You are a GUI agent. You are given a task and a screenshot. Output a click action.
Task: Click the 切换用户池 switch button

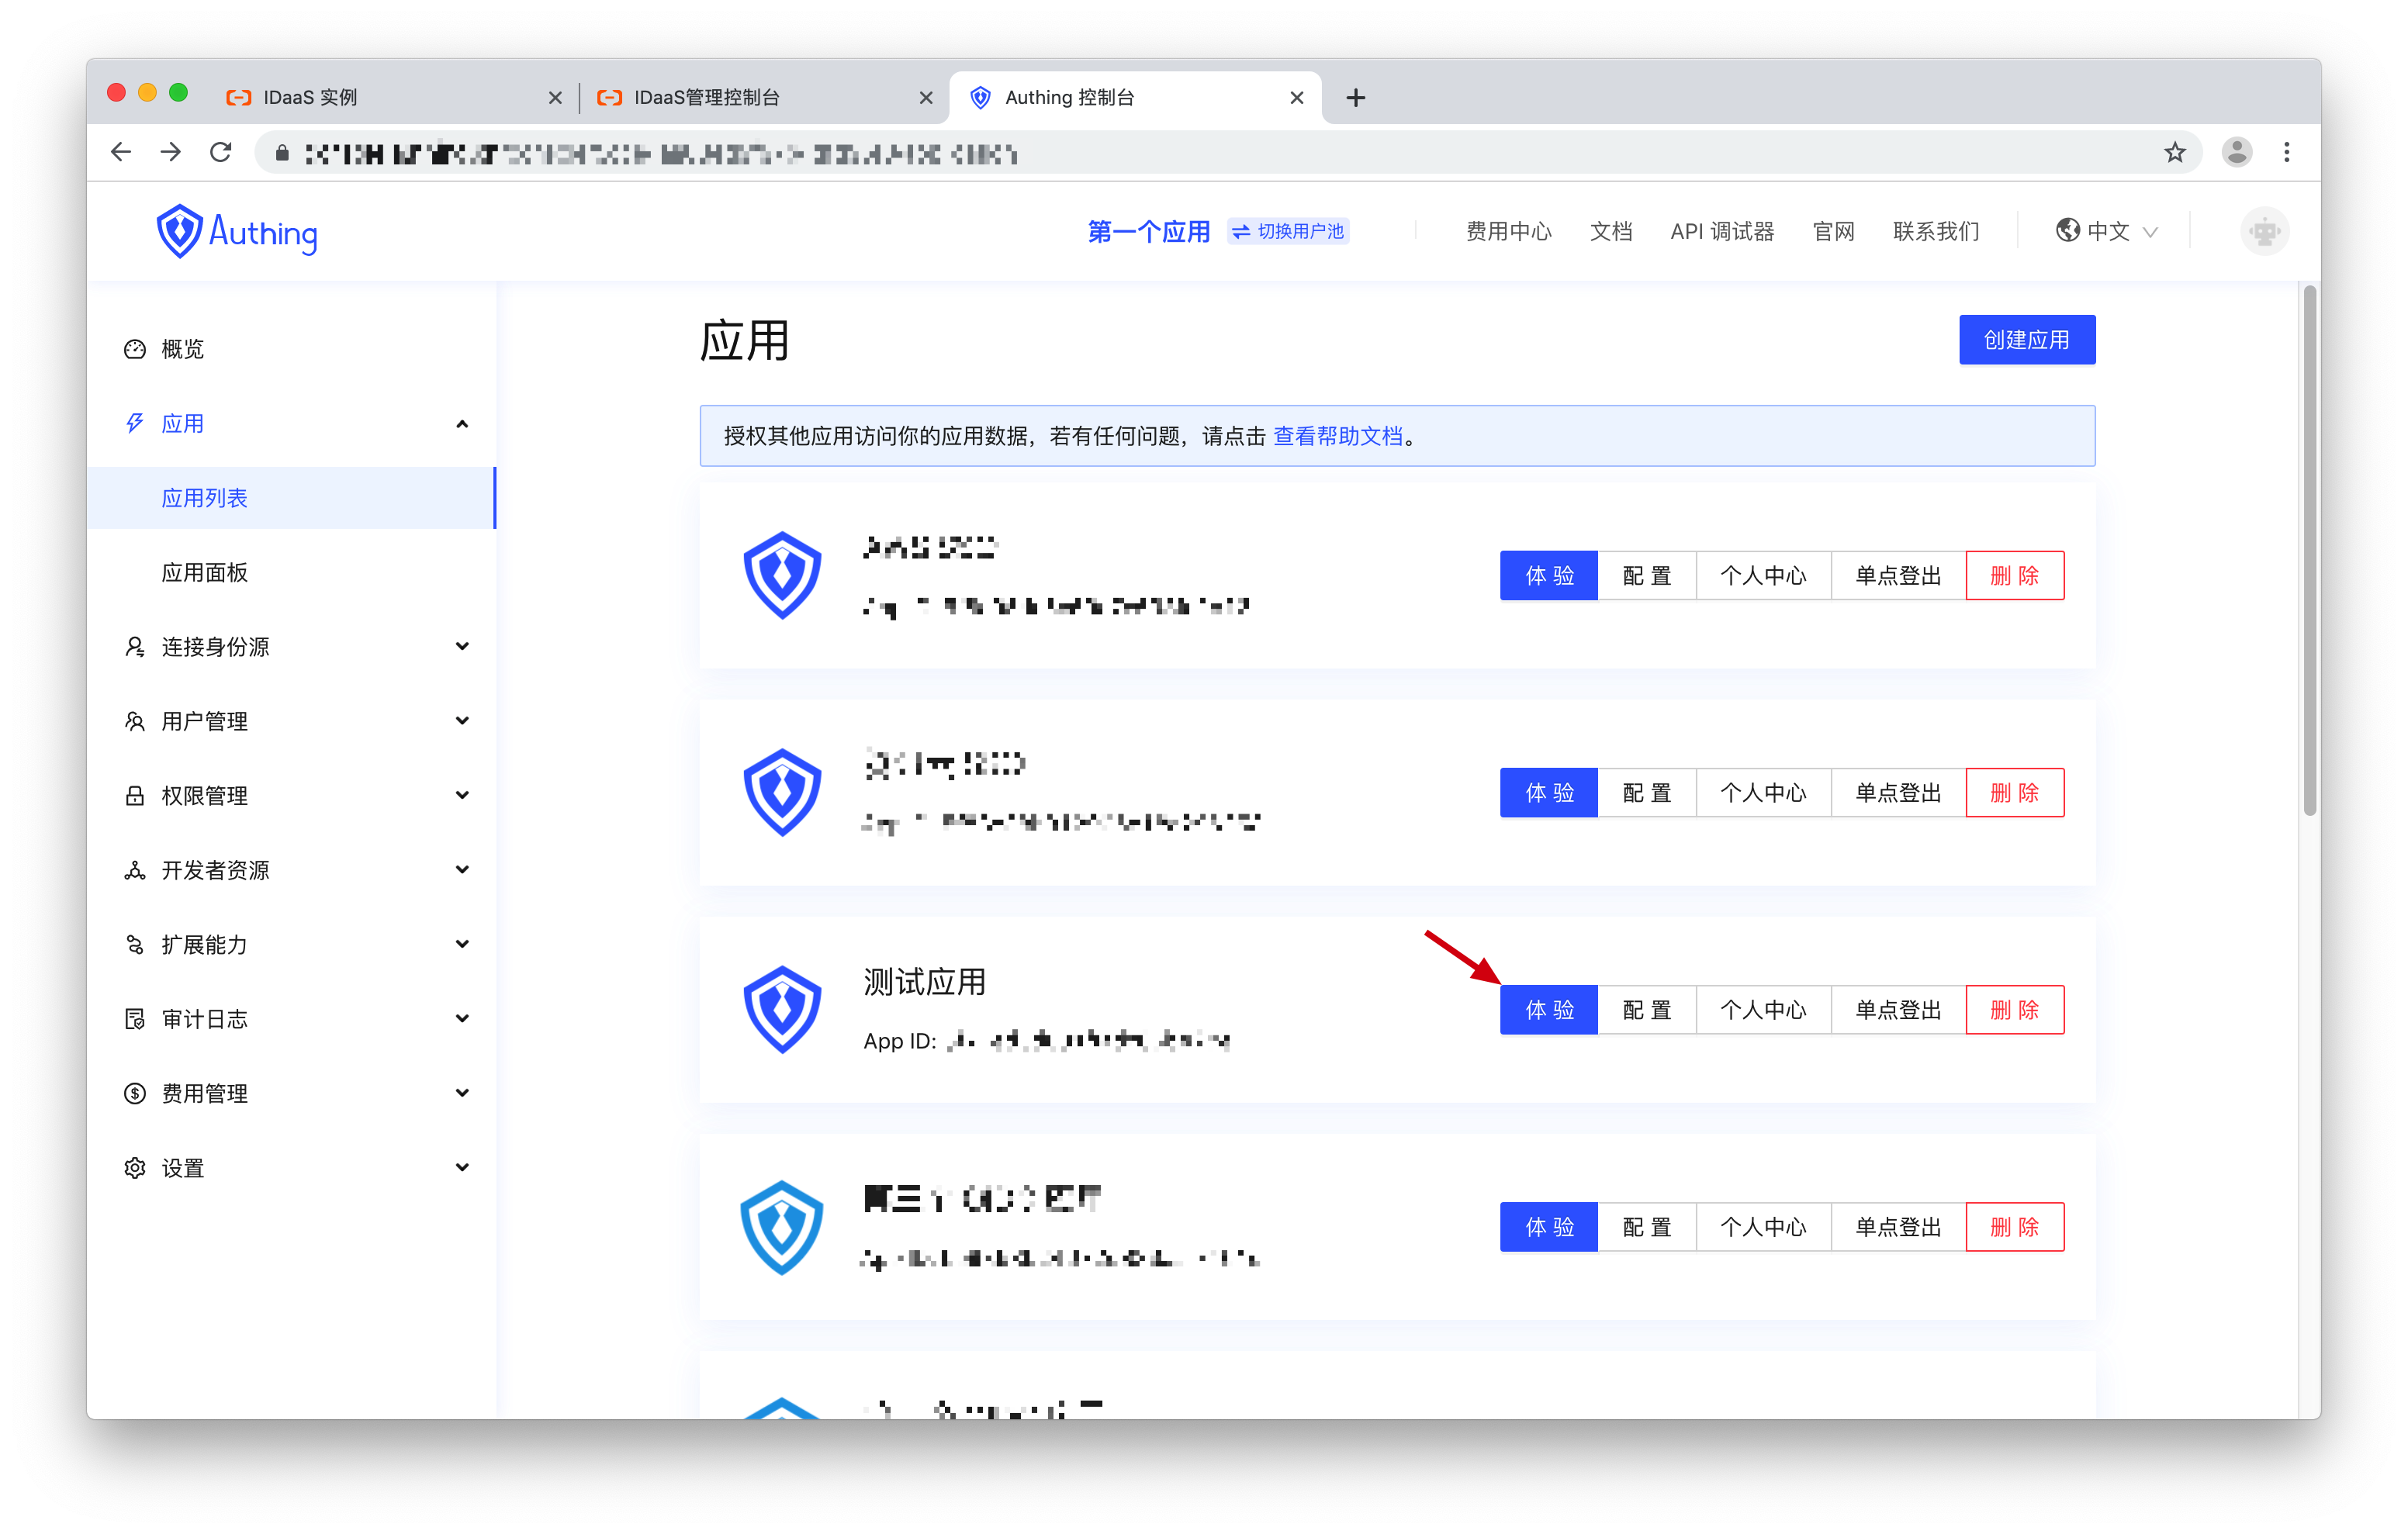(x=1288, y=231)
